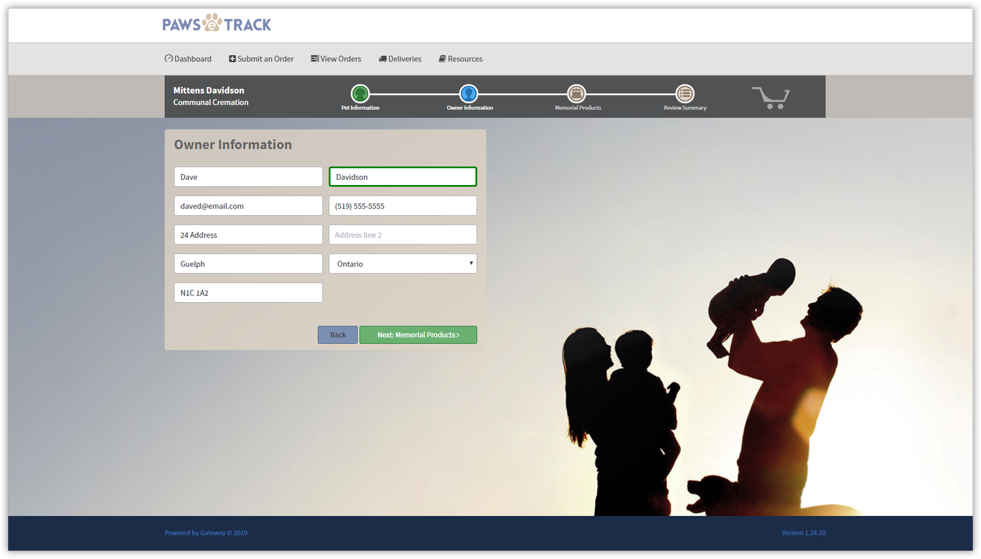
Task: Click the Back button
Action: click(x=337, y=334)
